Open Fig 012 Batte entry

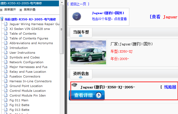(19, 105)
